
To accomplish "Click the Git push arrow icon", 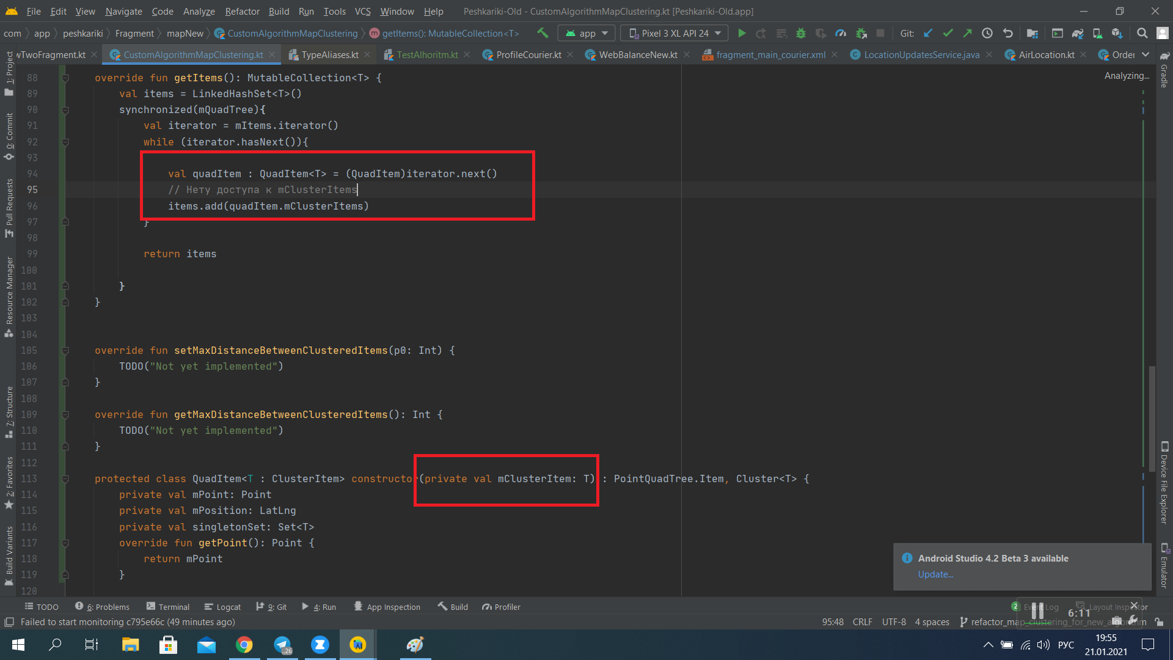I will click(x=967, y=33).
